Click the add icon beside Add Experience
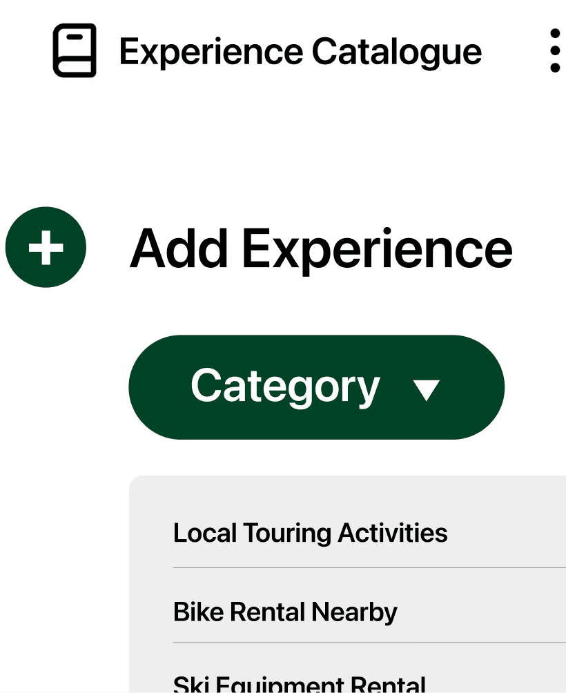 click(x=46, y=247)
